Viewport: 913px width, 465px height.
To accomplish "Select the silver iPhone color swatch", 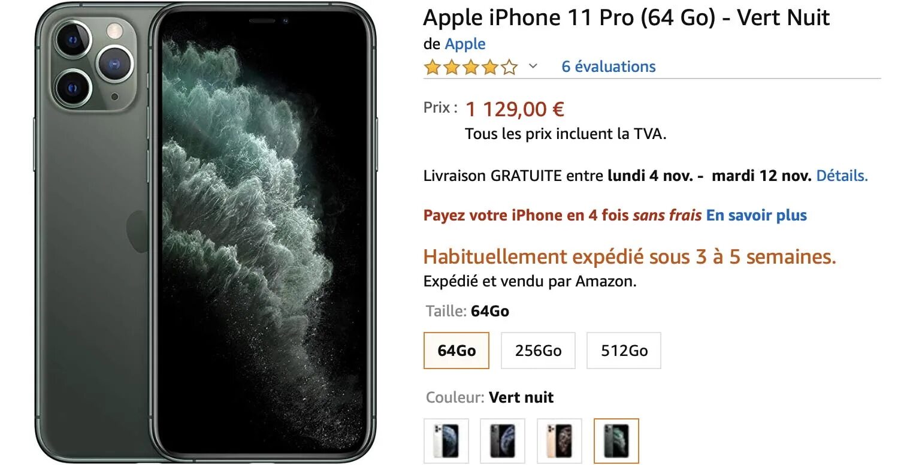I will pyautogui.click(x=446, y=441).
